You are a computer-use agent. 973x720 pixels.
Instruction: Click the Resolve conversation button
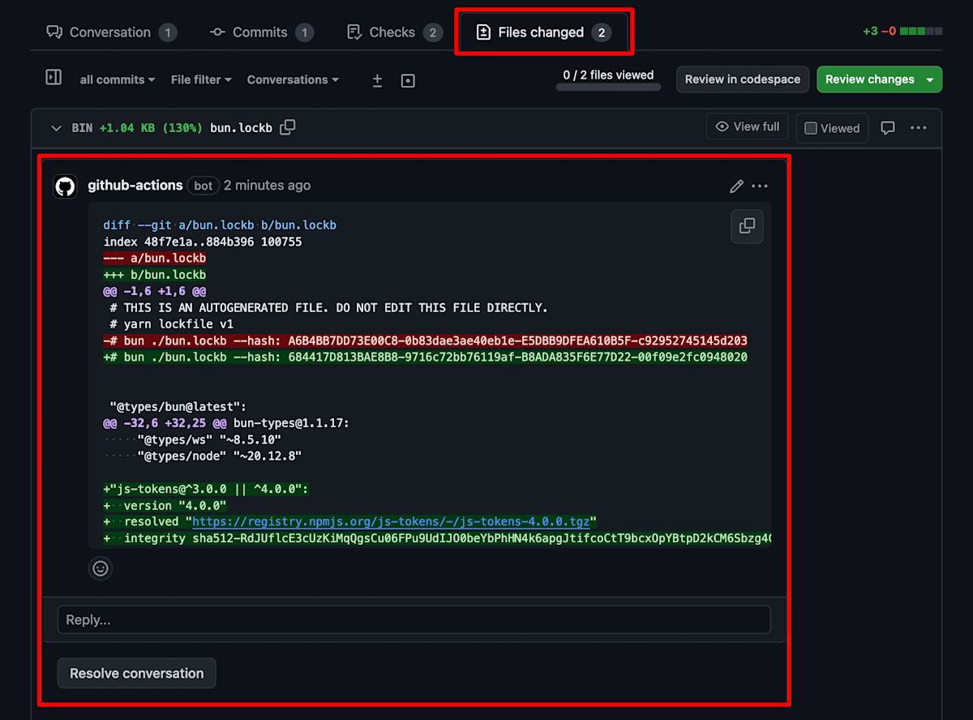136,673
